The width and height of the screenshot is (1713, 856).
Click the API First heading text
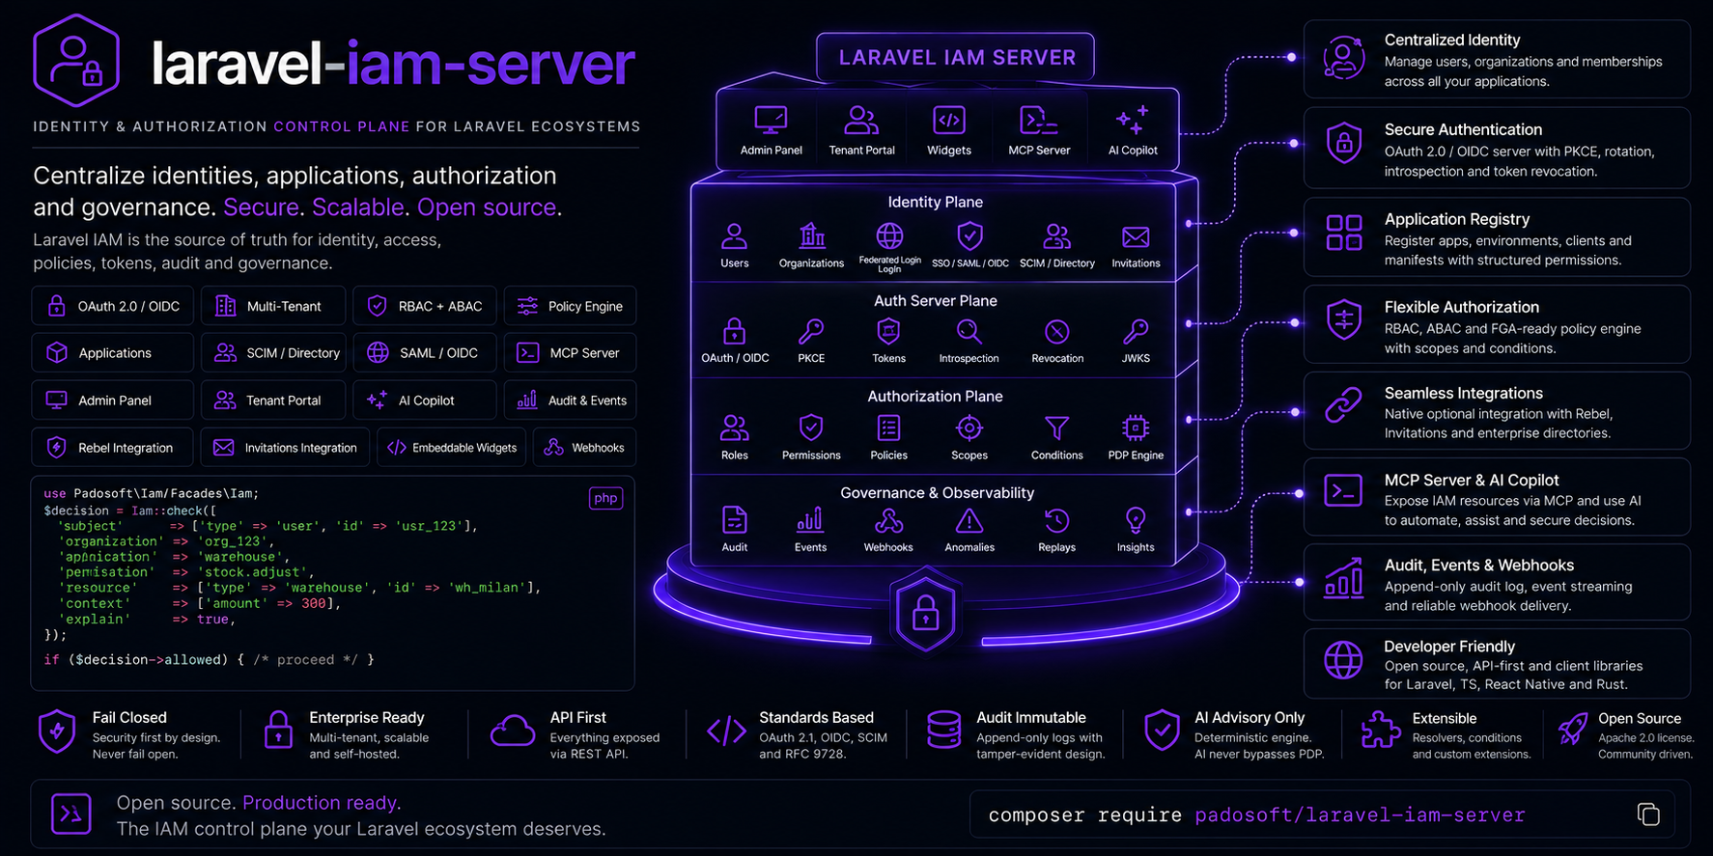[x=577, y=717]
